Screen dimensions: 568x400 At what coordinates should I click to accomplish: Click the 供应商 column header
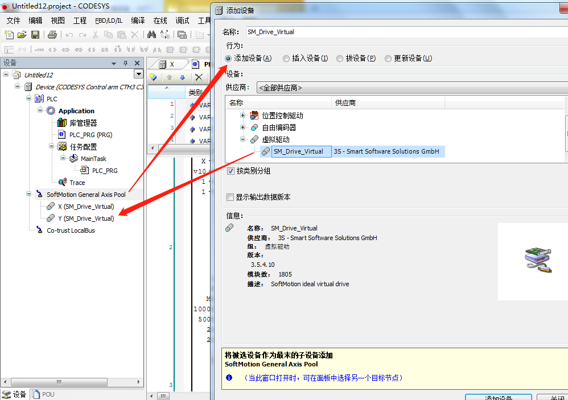pyautogui.click(x=388, y=103)
